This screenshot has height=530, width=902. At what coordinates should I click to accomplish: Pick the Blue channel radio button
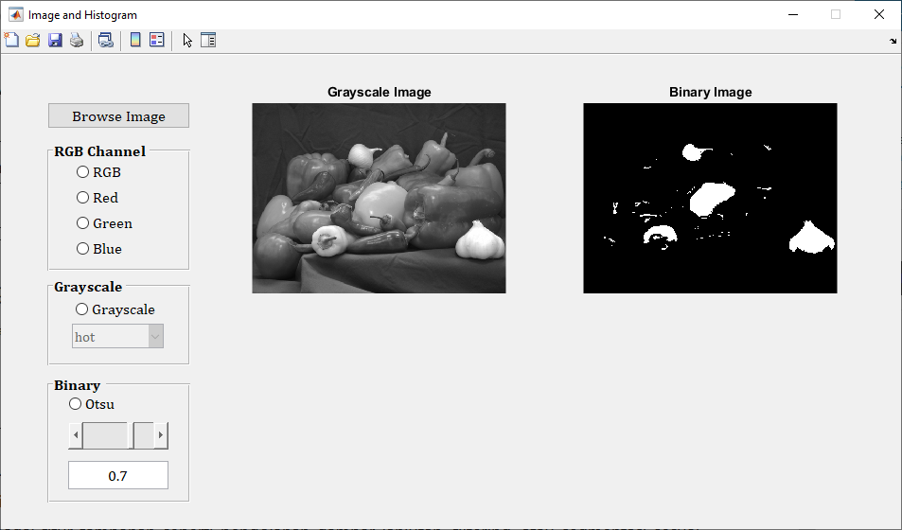coord(83,249)
